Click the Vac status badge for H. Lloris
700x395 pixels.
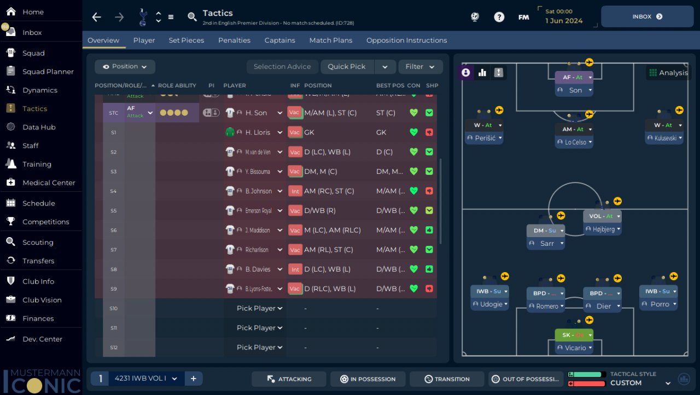tap(295, 132)
